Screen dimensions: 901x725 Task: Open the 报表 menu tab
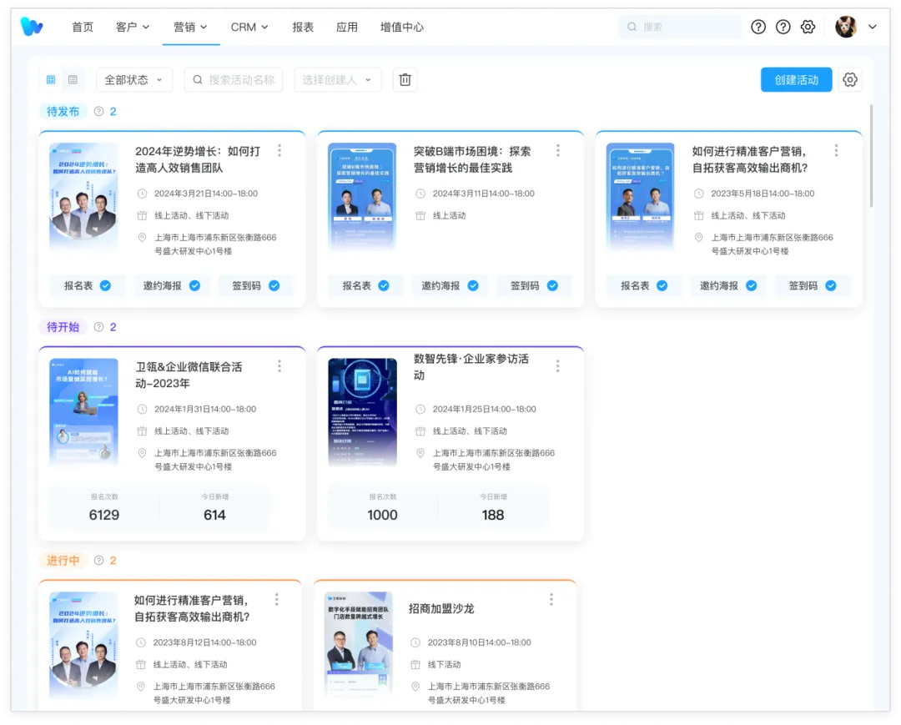[303, 27]
